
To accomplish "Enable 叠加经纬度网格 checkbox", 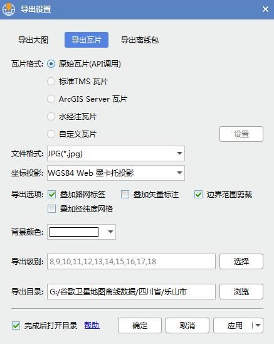I will pos(52,208).
